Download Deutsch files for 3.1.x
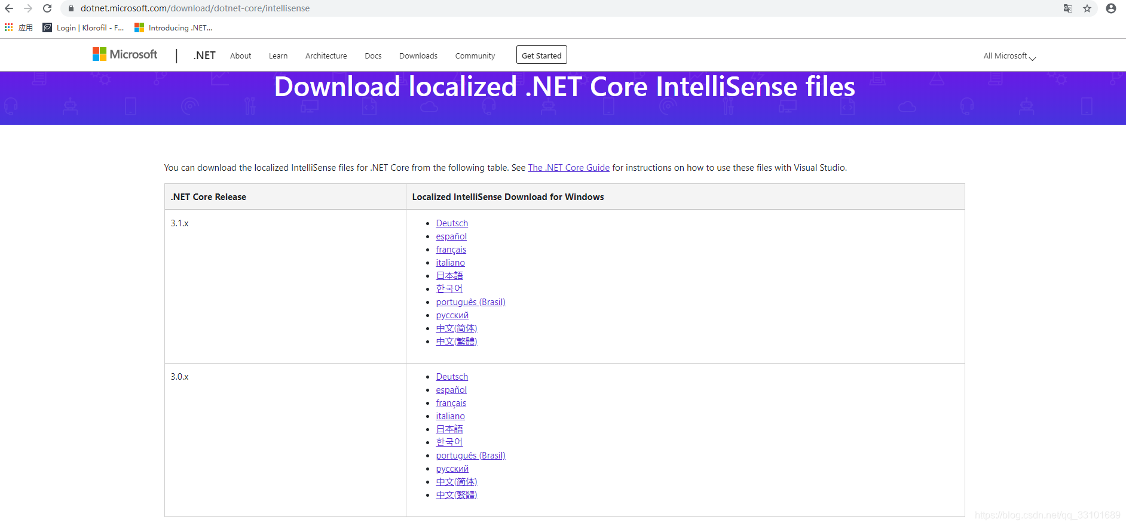The image size is (1126, 526). click(452, 223)
